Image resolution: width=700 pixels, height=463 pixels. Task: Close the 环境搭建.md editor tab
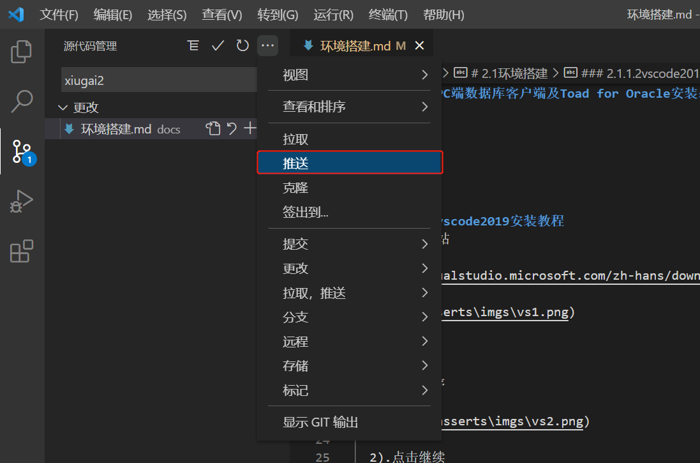[419, 45]
